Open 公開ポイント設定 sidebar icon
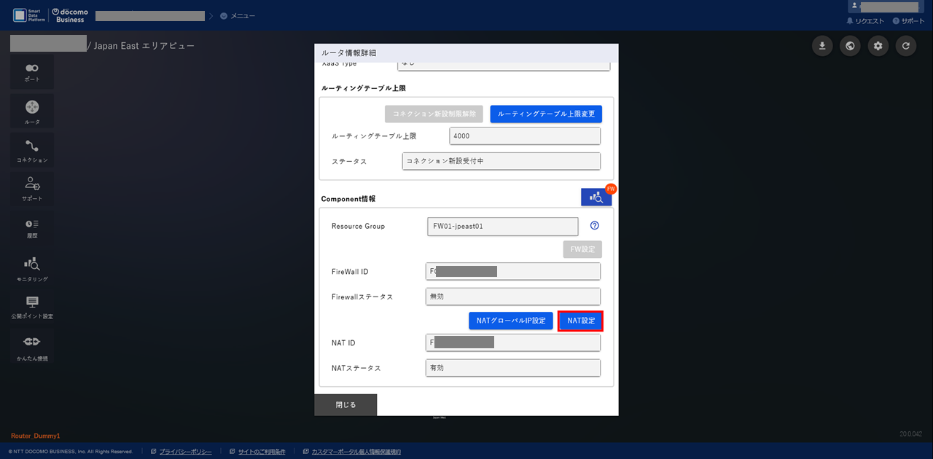Screen dimensions: 933x459 click(32, 306)
